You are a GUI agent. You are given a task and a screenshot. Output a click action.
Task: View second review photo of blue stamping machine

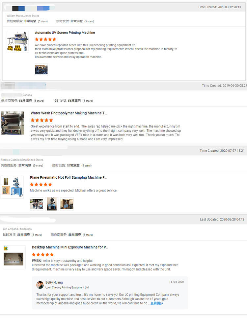point(52,204)
